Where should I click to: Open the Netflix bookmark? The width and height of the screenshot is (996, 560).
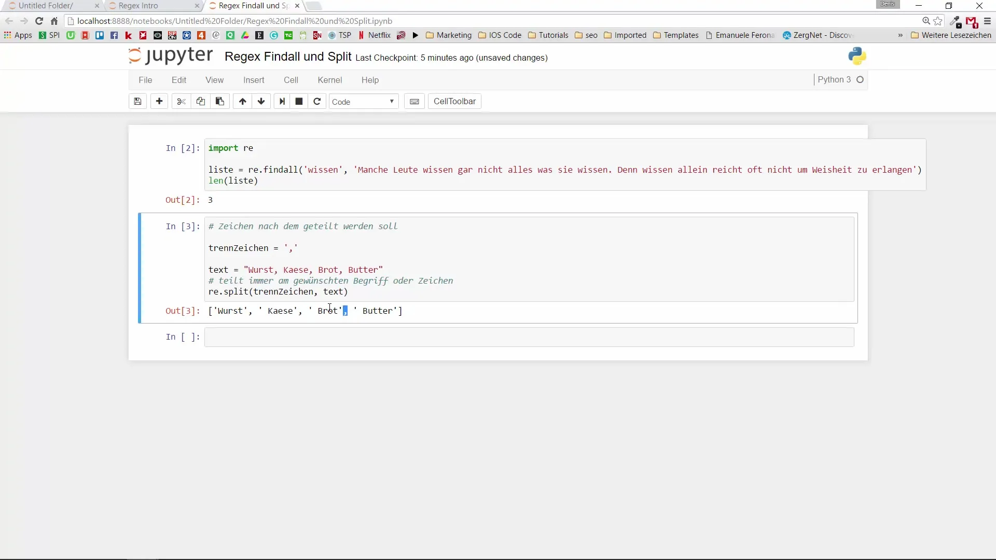pos(375,35)
